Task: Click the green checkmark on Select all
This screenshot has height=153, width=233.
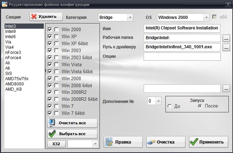Action: [52, 134]
